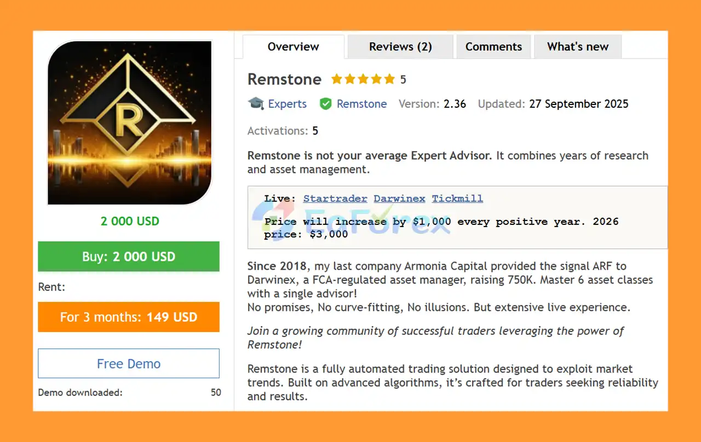The image size is (701, 442).
Task: Click the rating number 5 beside stars
Action: click(x=403, y=80)
